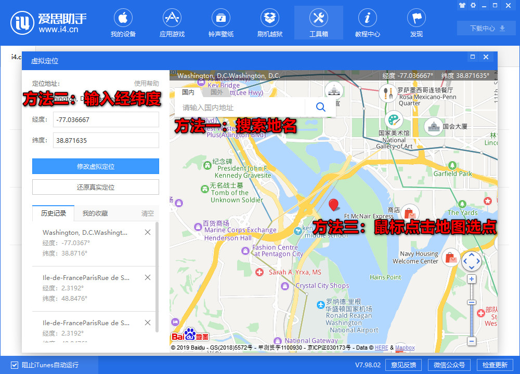Click the 修改虚拟定位 button
This screenshot has height=374, width=520.
tap(96, 167)
